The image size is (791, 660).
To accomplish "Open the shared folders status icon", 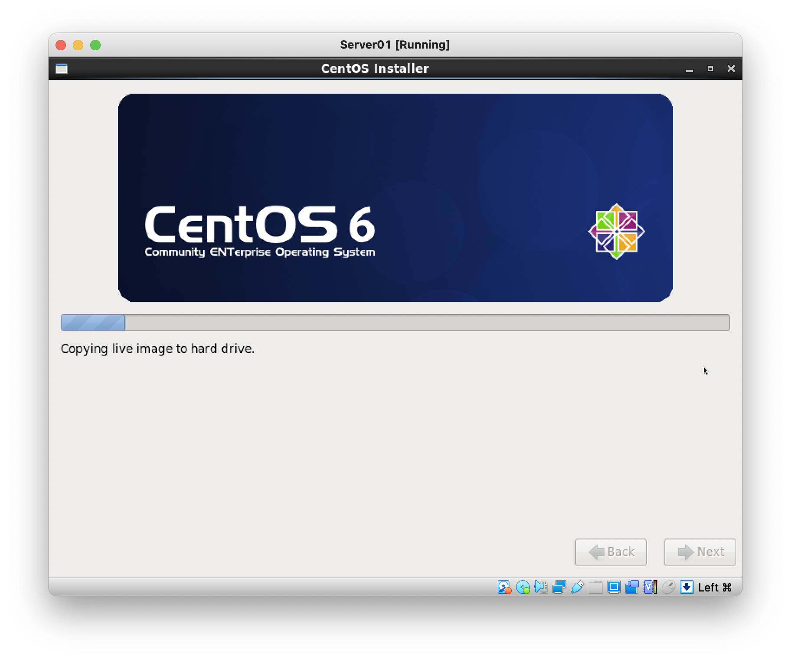I will 596,587.
